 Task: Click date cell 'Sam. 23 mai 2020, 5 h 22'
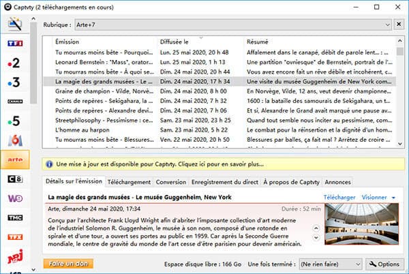click(194, 130)
